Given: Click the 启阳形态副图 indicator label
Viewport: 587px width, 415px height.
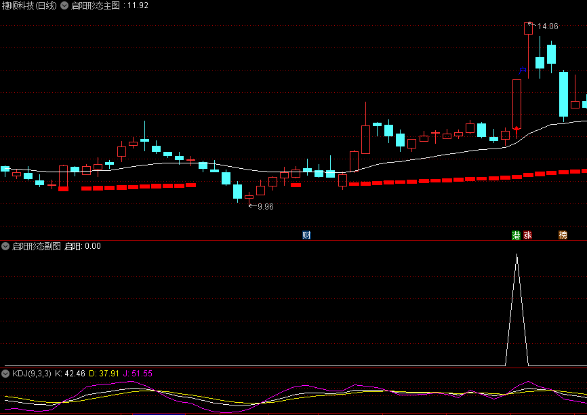Looking at the screenshot, I should (37, 246).
